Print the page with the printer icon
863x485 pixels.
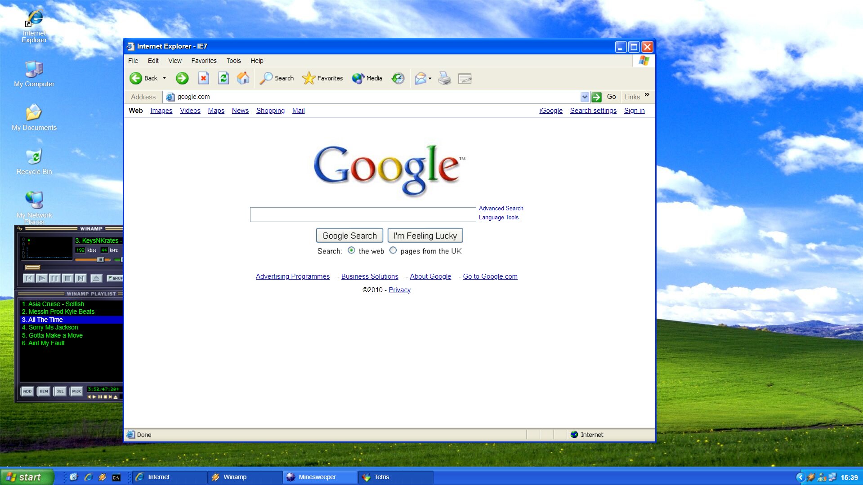pyautogui.click(x=445, y=78)
